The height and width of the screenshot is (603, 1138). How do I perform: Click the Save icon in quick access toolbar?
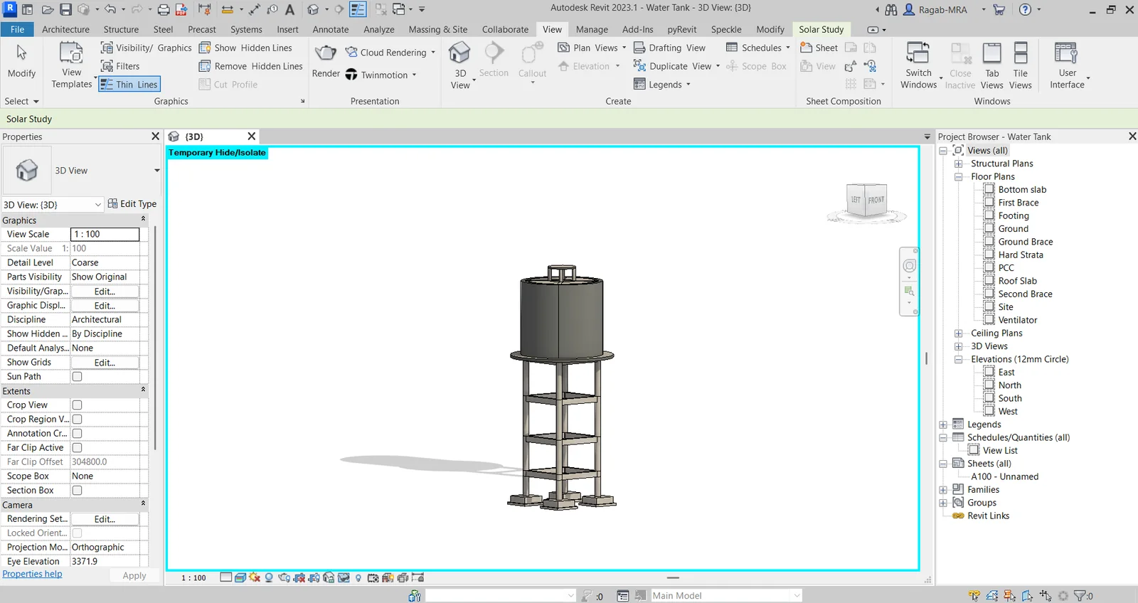pyautogui.click(x=65, y=9)
